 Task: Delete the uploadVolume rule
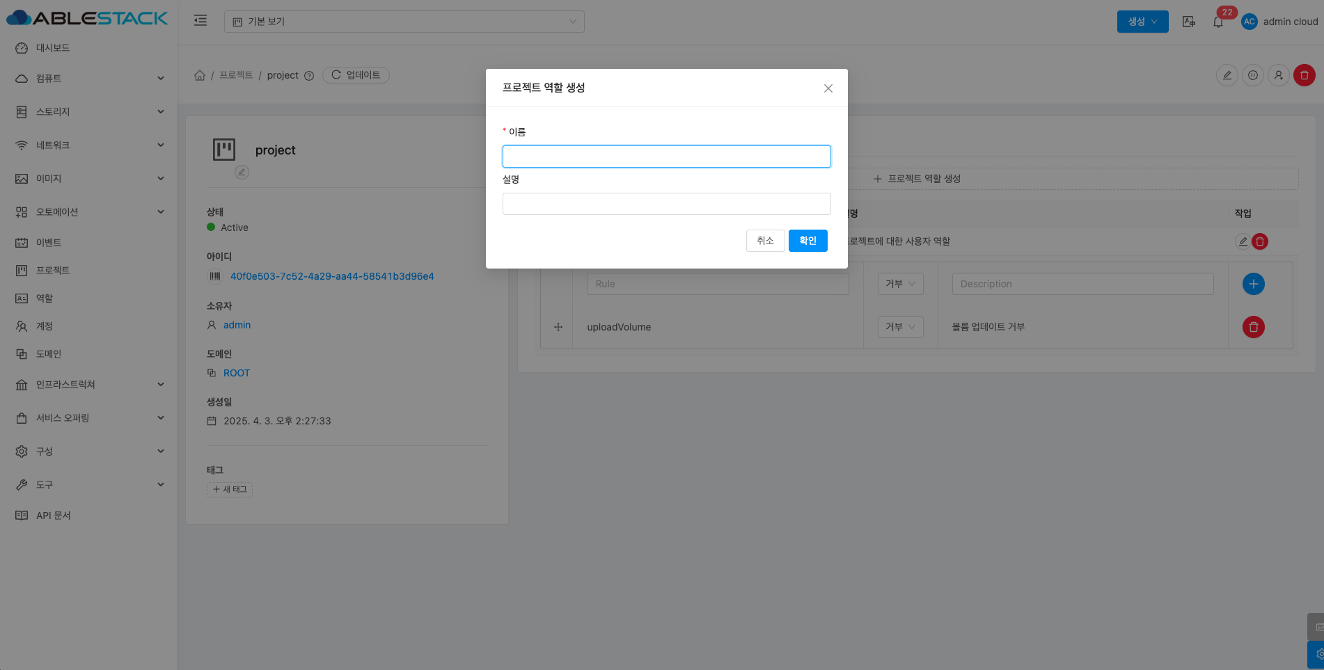1253,327
